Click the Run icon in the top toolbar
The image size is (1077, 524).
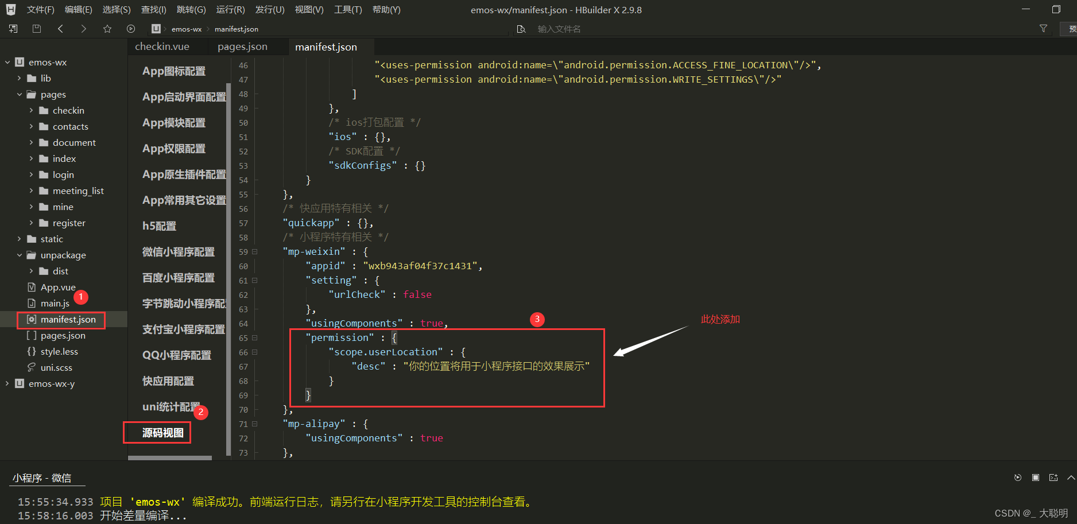131,29
